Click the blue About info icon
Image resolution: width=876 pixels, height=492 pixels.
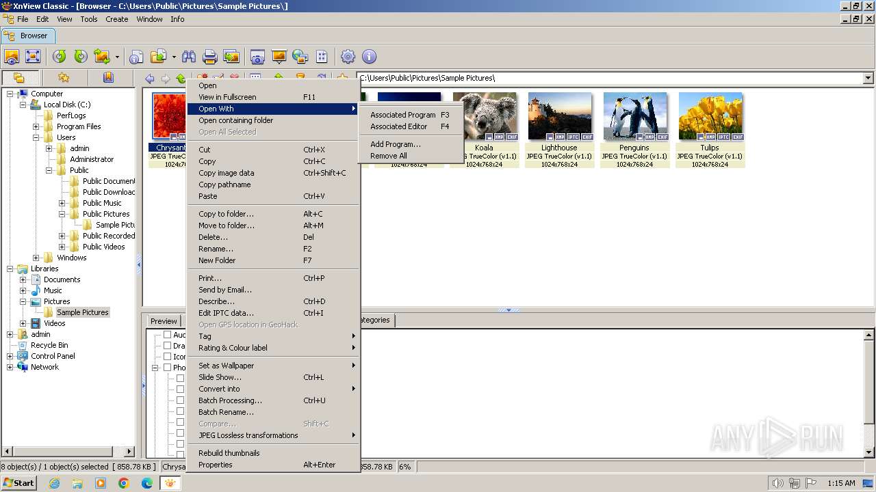tap(369, 57)
